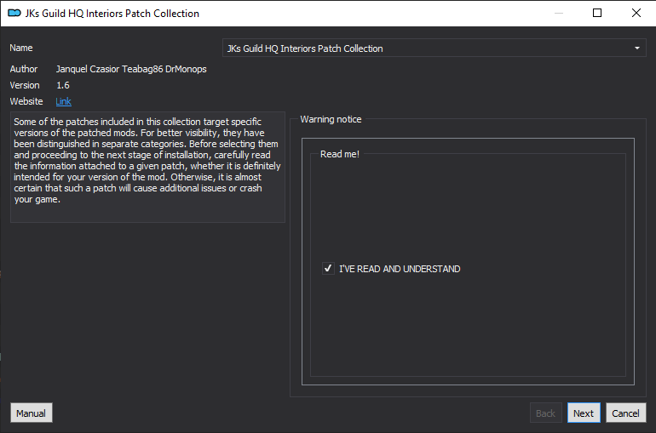The image size is (656, 433).
Task: Click the Website field label
Action: click(x=26, y=101)
